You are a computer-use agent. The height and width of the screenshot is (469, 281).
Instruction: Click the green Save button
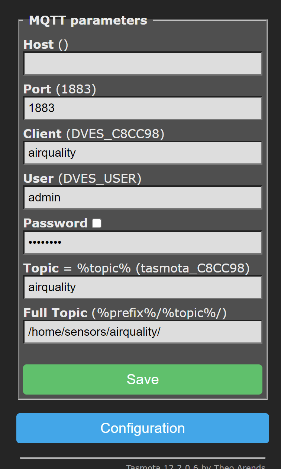pyautogui.click(x=142, y=379)
